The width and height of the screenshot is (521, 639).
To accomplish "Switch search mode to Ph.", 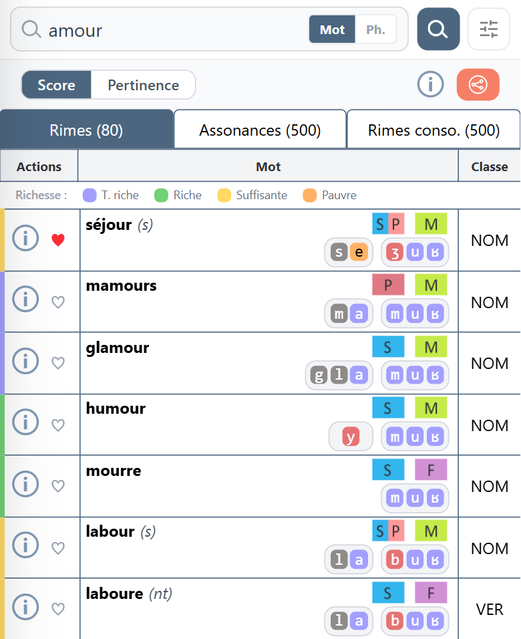I will click(x=375, y=29).
